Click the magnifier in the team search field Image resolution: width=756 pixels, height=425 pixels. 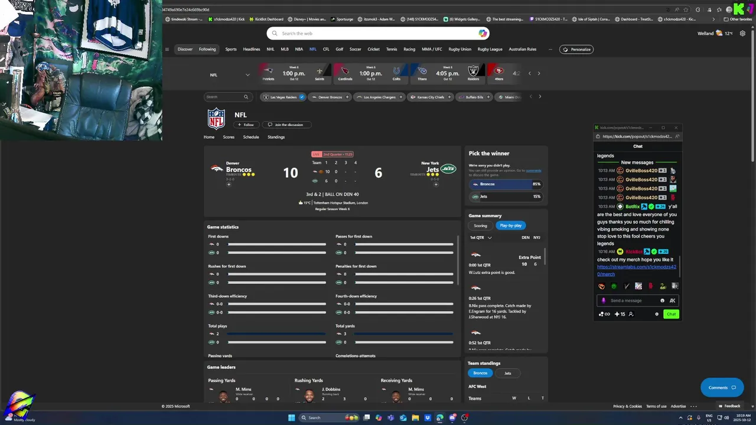pyautogui.click(x=246, y=97)
